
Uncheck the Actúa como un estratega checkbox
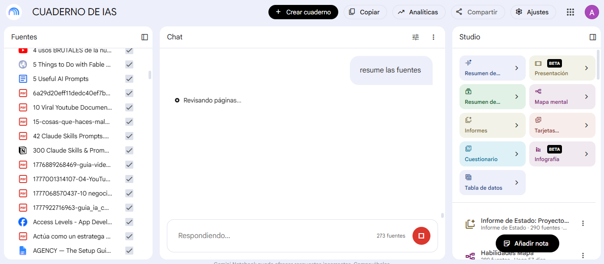(129, 236)
